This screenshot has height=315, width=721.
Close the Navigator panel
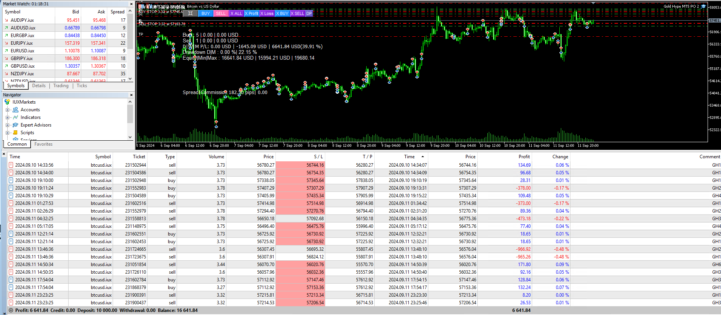(x=131, y=95)
